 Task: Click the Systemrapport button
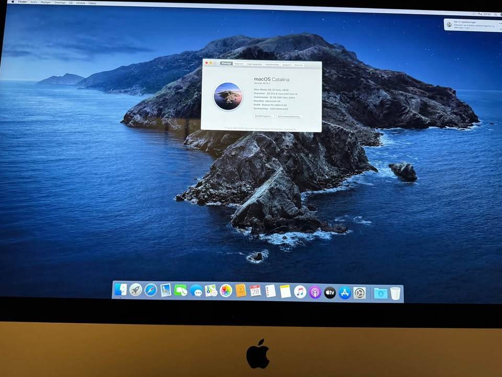[263, 116]
